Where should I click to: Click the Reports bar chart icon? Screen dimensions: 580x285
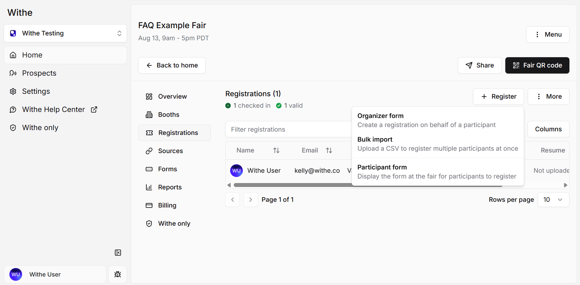149,187
